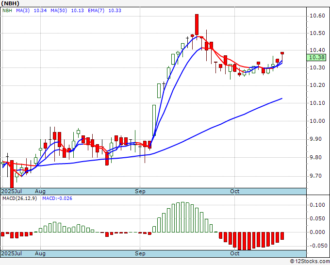
Task: Click the 10.50 price axis label
Action: coord(317,33)
